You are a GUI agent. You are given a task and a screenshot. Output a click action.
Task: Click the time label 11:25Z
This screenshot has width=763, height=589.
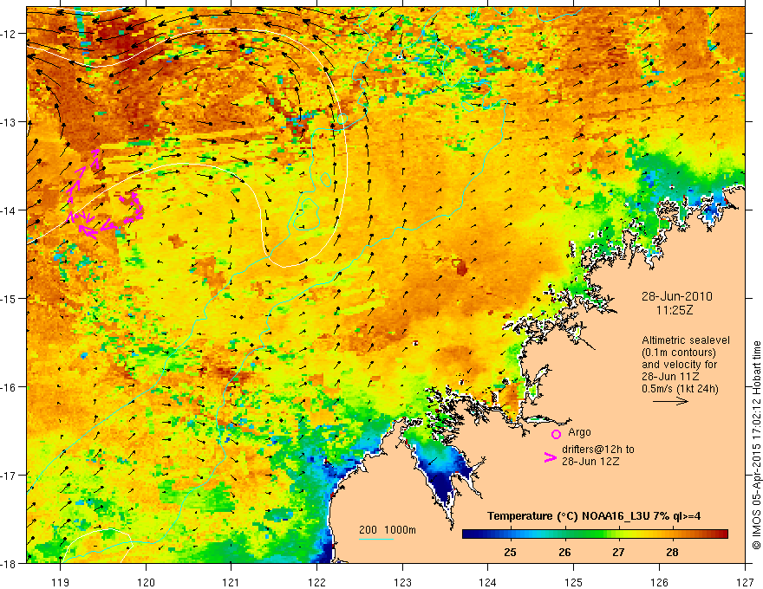tap(674, 310)
